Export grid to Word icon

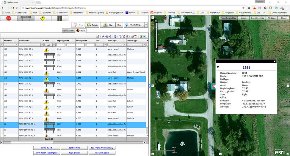point(144,36)
